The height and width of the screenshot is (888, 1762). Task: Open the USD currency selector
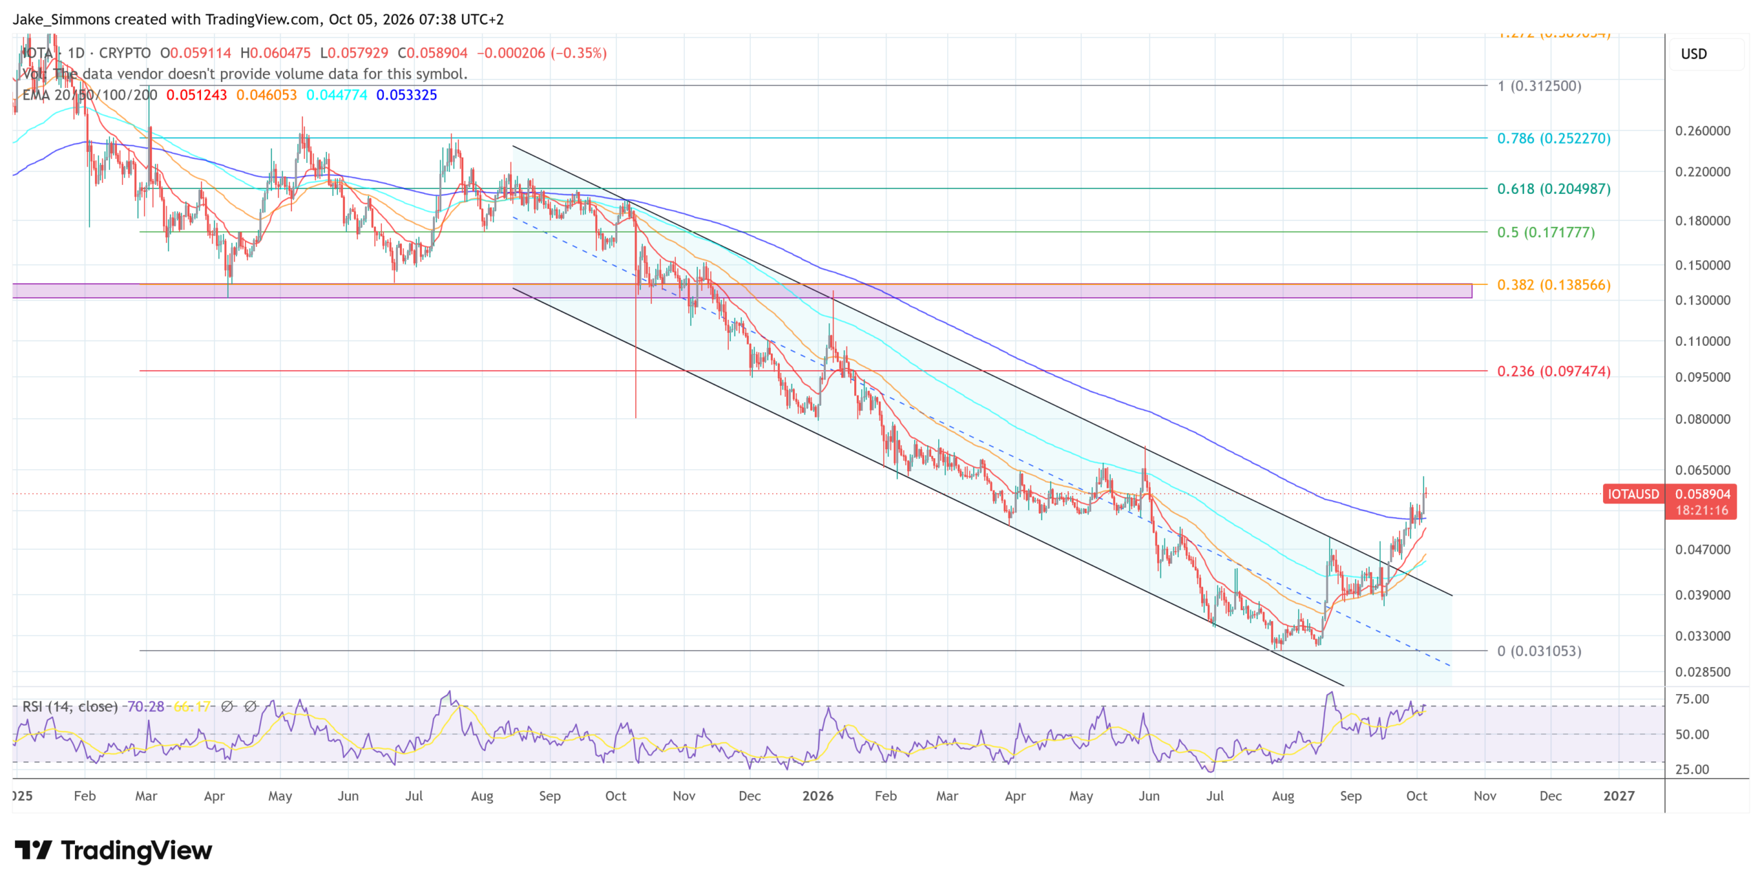[1706, 54]
